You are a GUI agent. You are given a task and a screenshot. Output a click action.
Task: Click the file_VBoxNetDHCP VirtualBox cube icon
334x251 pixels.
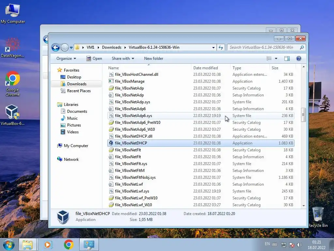coord(111,143)
